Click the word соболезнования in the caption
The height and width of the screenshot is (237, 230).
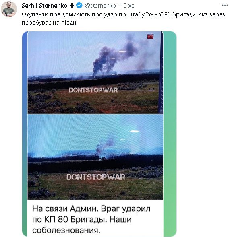click(x=66, y=230)
